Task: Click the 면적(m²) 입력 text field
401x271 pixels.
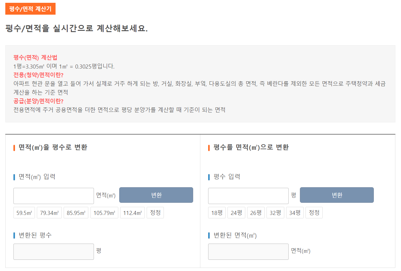Action: click(x=53, y=196)
